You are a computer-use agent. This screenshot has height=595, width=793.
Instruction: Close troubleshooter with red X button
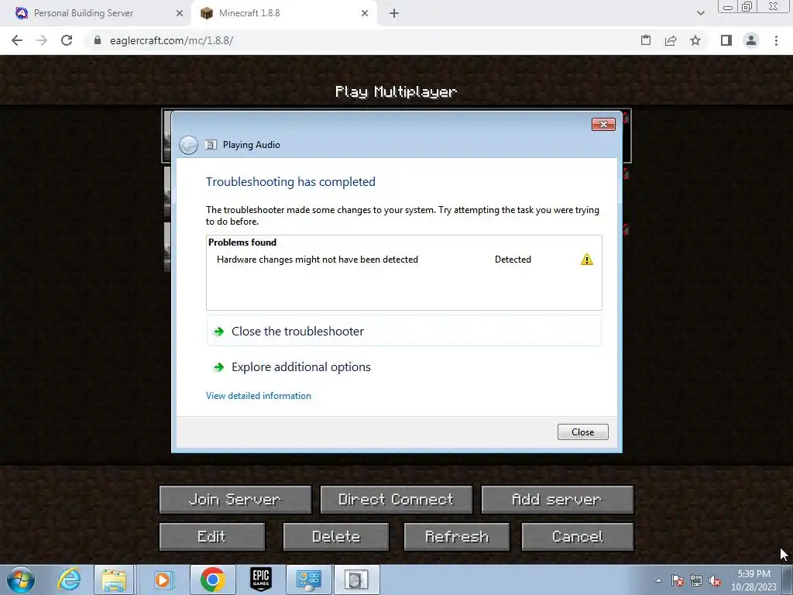603,125
